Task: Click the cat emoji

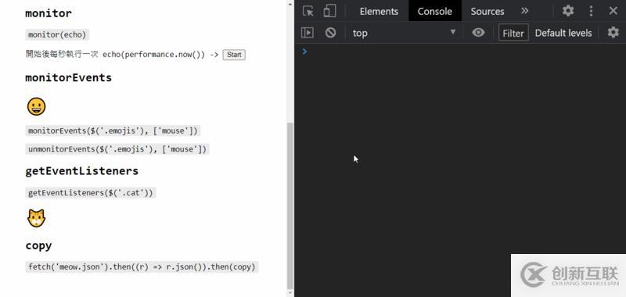Action: coord(36,219)
